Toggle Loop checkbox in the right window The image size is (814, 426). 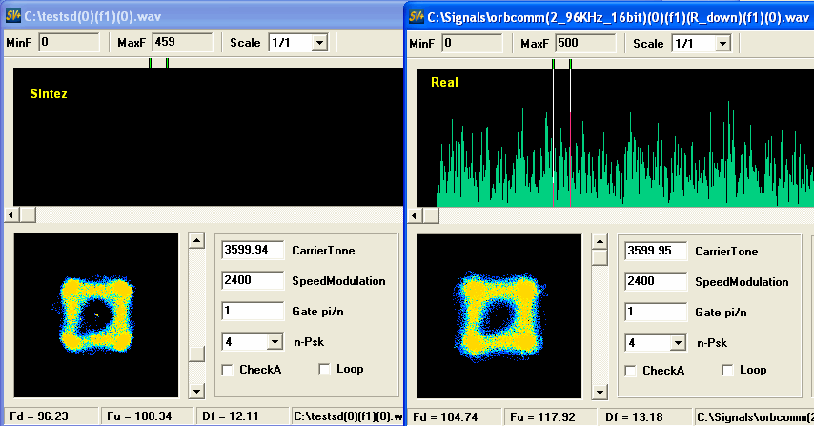[x=727, y=370]
